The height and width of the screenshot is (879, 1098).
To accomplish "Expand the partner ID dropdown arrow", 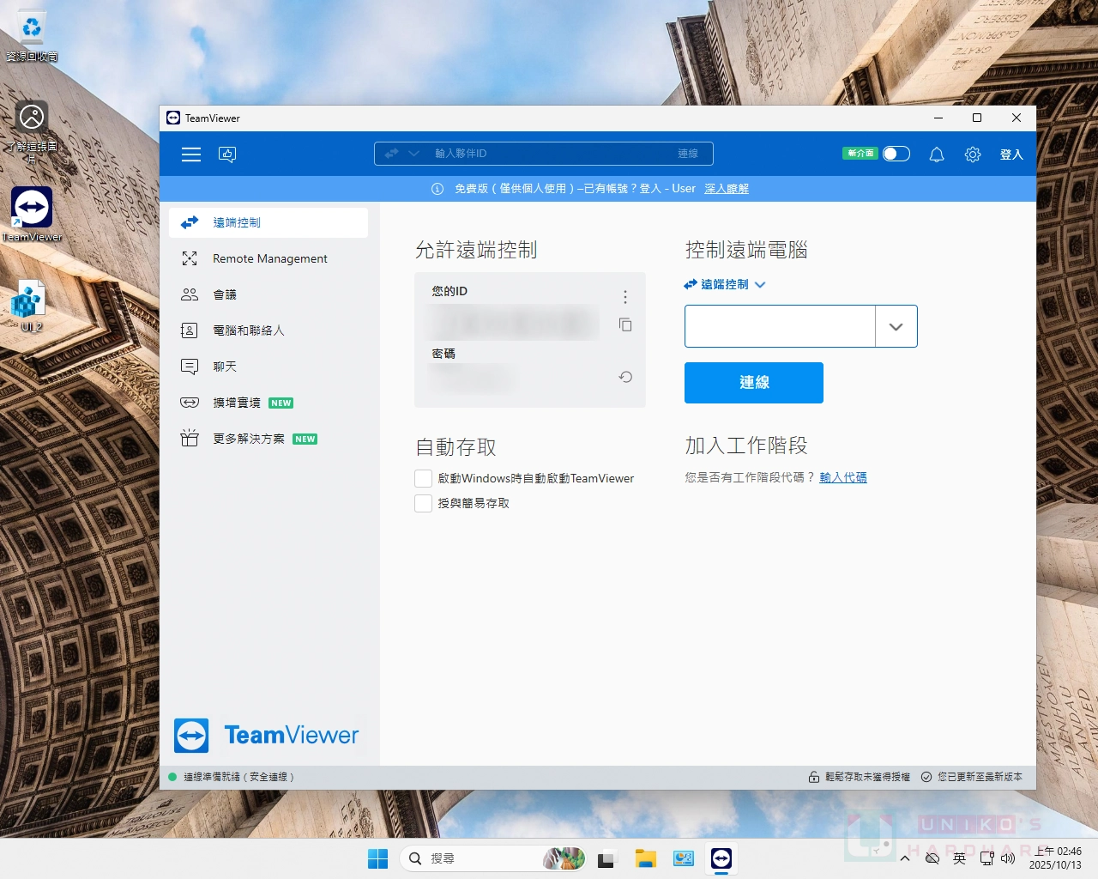I will click(896, 327).
